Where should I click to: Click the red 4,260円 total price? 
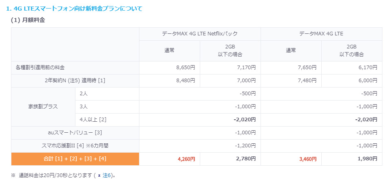click(186, 159)
